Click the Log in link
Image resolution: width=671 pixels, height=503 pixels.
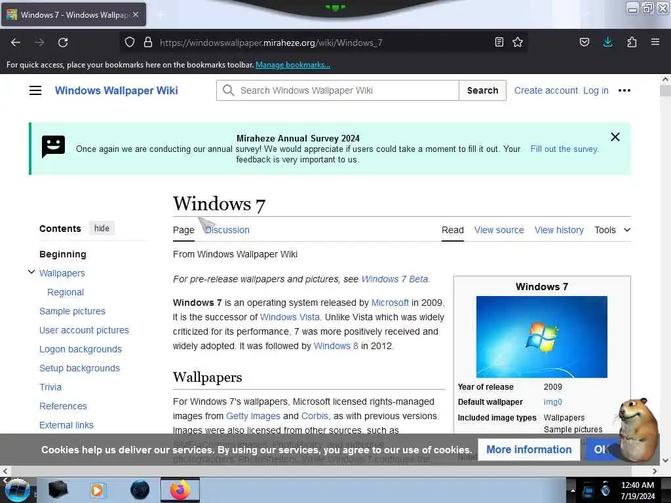click(x=596, y=90)
